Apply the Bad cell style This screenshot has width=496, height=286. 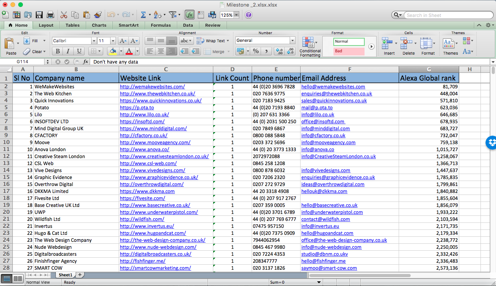[x=349, y=51]
